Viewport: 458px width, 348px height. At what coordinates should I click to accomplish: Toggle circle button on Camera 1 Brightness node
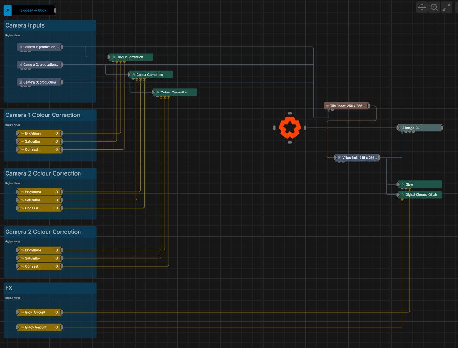click(56, 133)
